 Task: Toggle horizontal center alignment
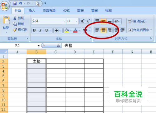pos(103,30)
